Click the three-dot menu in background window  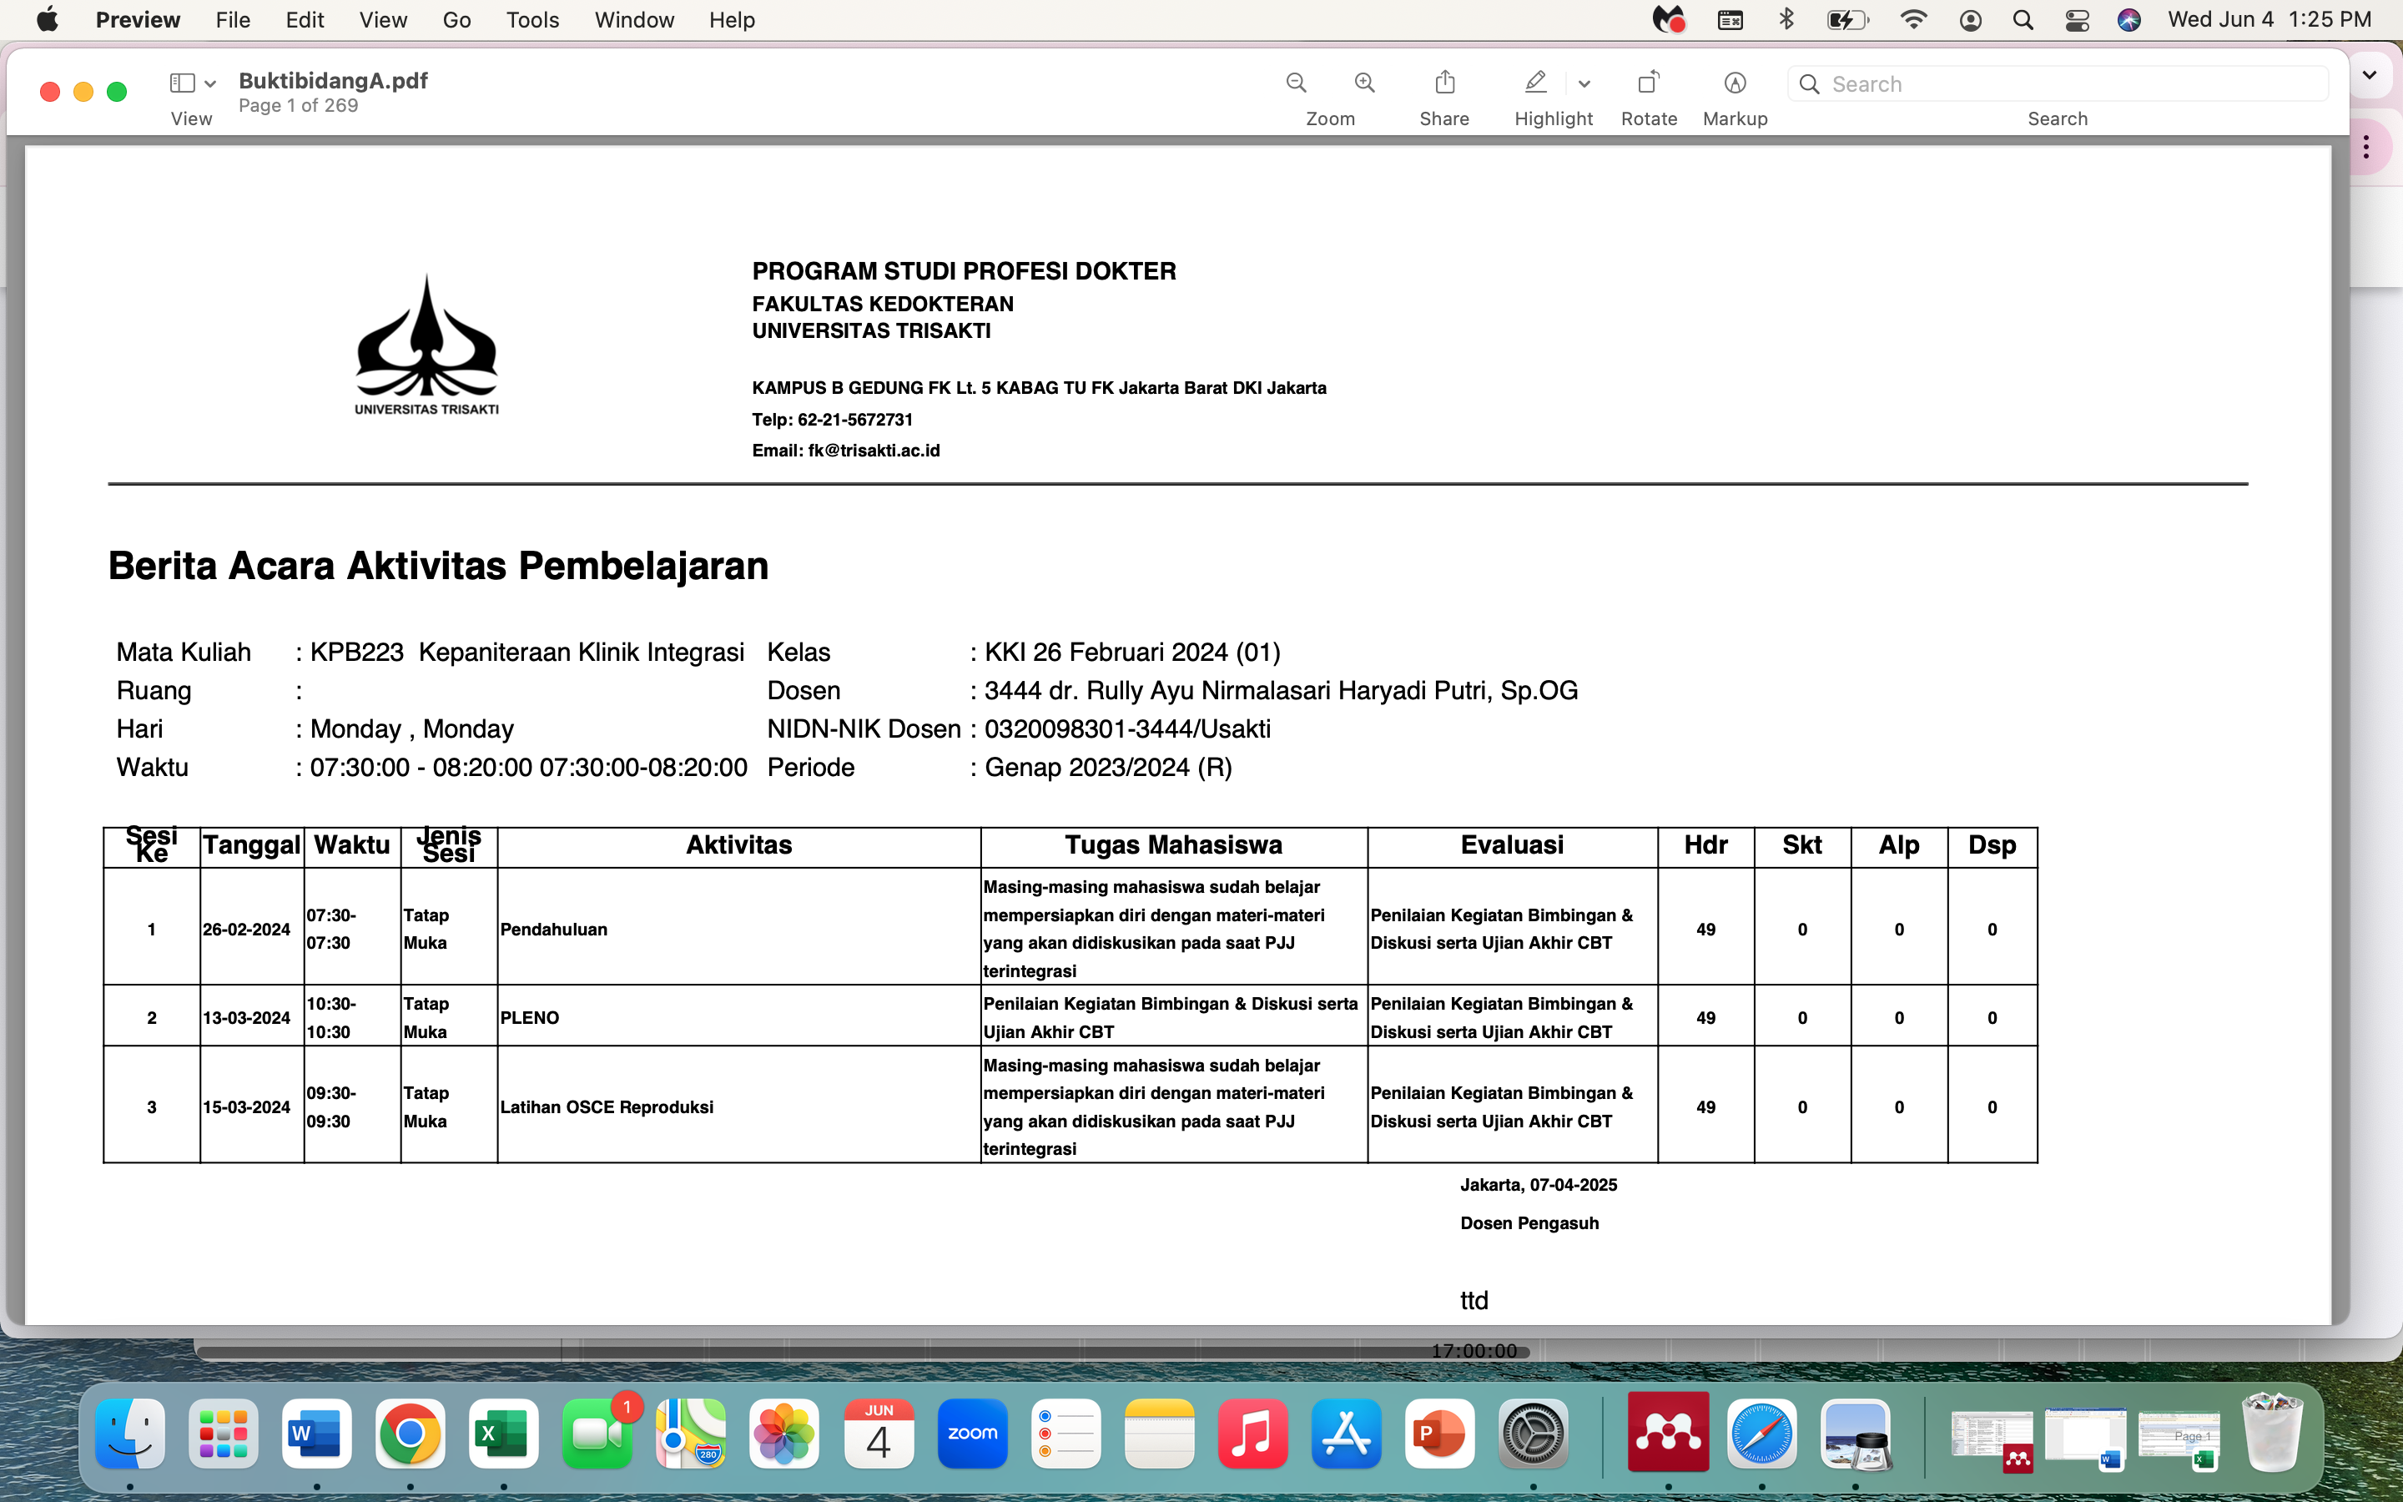pyautogui.click(x=2367, y=147)
